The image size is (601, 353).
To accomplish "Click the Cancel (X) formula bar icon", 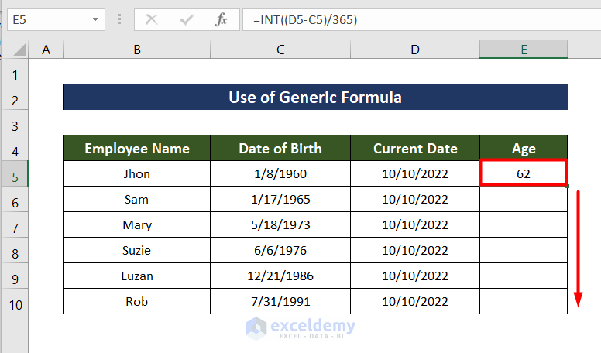I will pyautogui.click(x=151, y=19).
